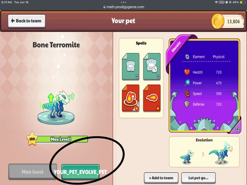
Task: Click the Element refresh icon on card
Action: pos(187,57)
